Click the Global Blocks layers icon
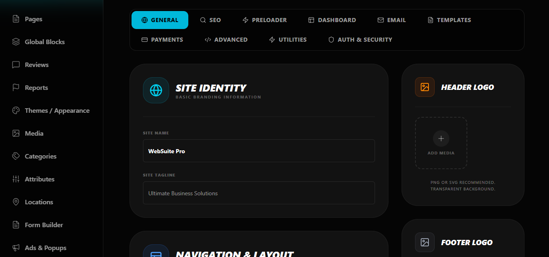 (16, 42)
